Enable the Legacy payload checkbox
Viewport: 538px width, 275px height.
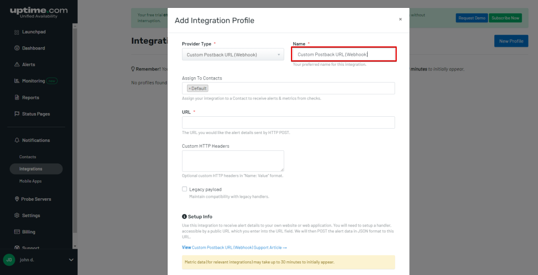pos(184,189)
